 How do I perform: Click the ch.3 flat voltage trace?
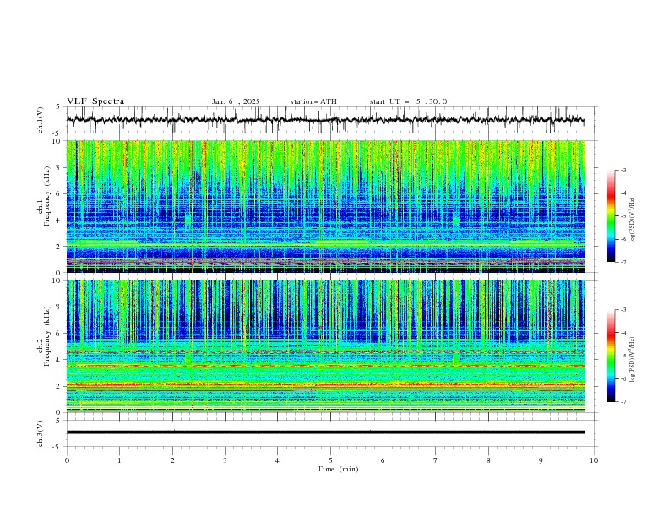tap(325, 433)
